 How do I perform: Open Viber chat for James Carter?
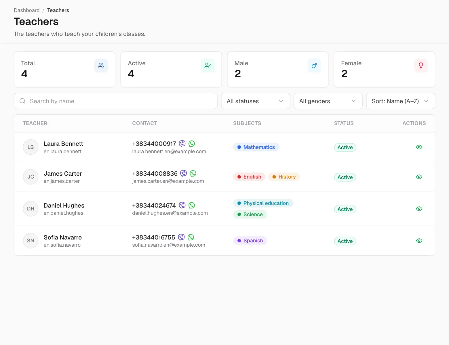[x=184, y=173]
